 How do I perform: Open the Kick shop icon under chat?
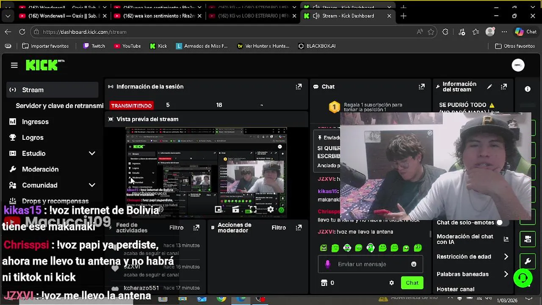tap(324, 283)
